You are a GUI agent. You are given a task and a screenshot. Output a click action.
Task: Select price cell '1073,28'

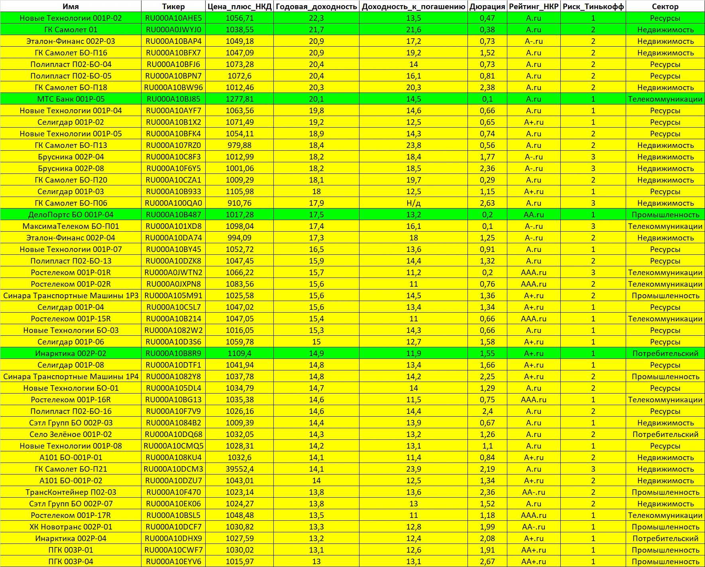pos(240,64)
